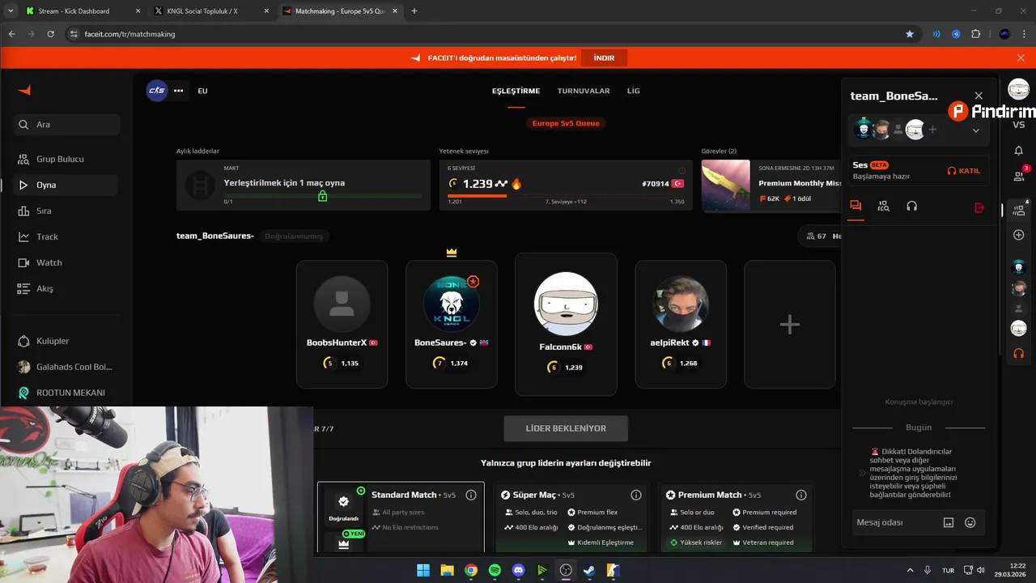Screen dimensions: 1036x583
Task: Show info for Standard Match
Action: click(x=471, y=495)
